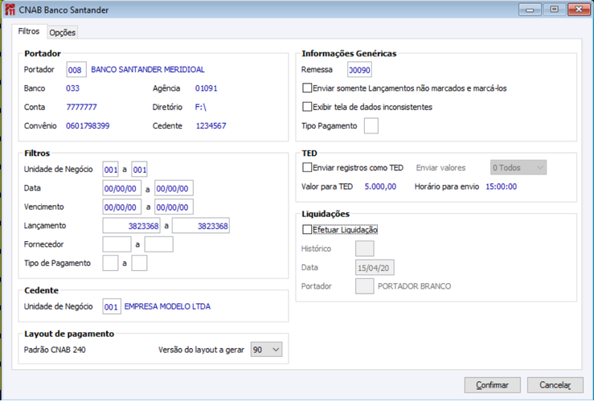The height and width of the screenshot is (402, 594).
Task: Minimize the CNAB Banco Santander window
Action: pos(530,10)
